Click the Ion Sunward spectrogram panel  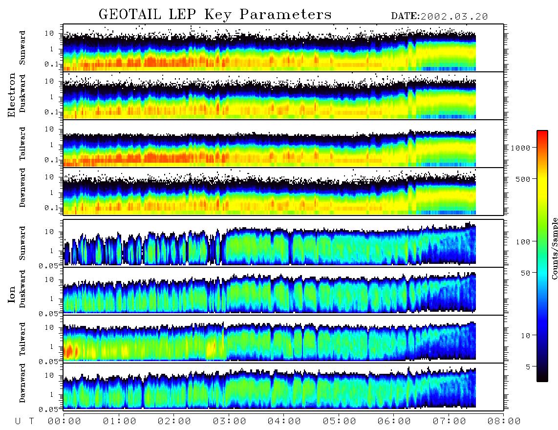[283, 243]
